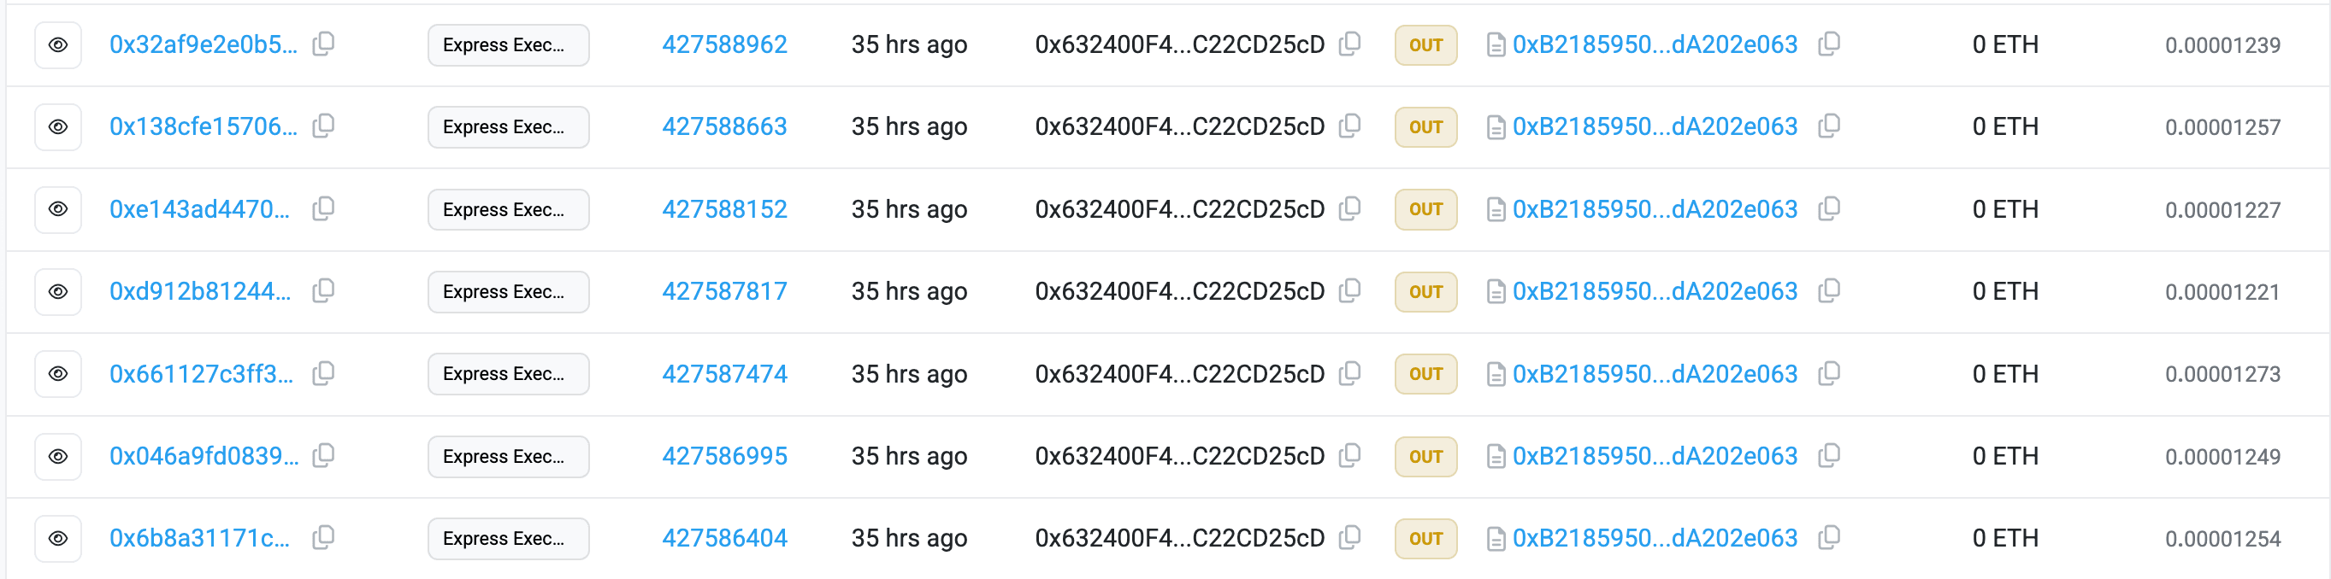Viewport: 2331px width, 579px height.
Task: Click the contract file icon beside 0xB2185950 on first row
Action: (x=1496, y=44)
